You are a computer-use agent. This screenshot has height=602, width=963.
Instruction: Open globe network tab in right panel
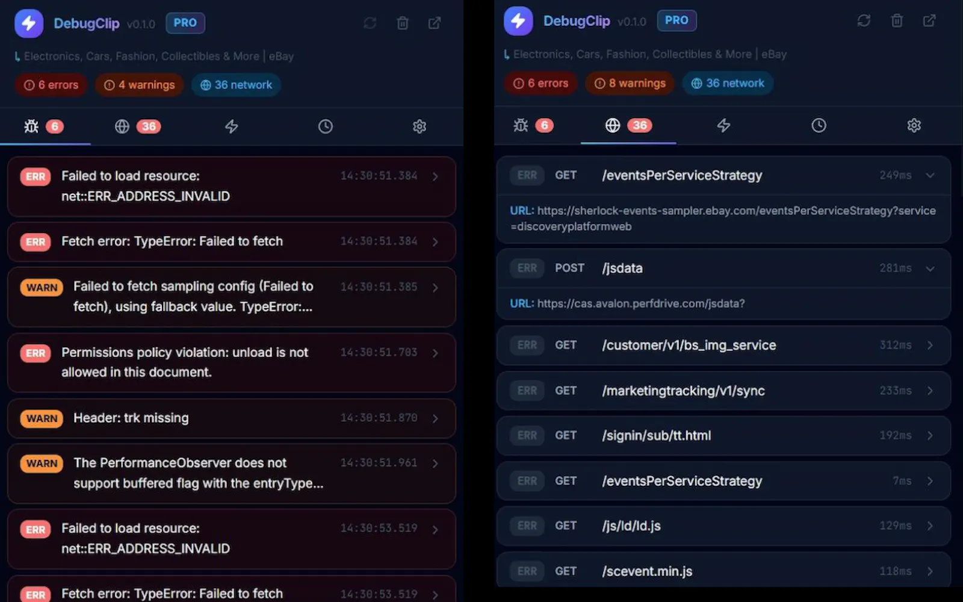click(628, 125)
